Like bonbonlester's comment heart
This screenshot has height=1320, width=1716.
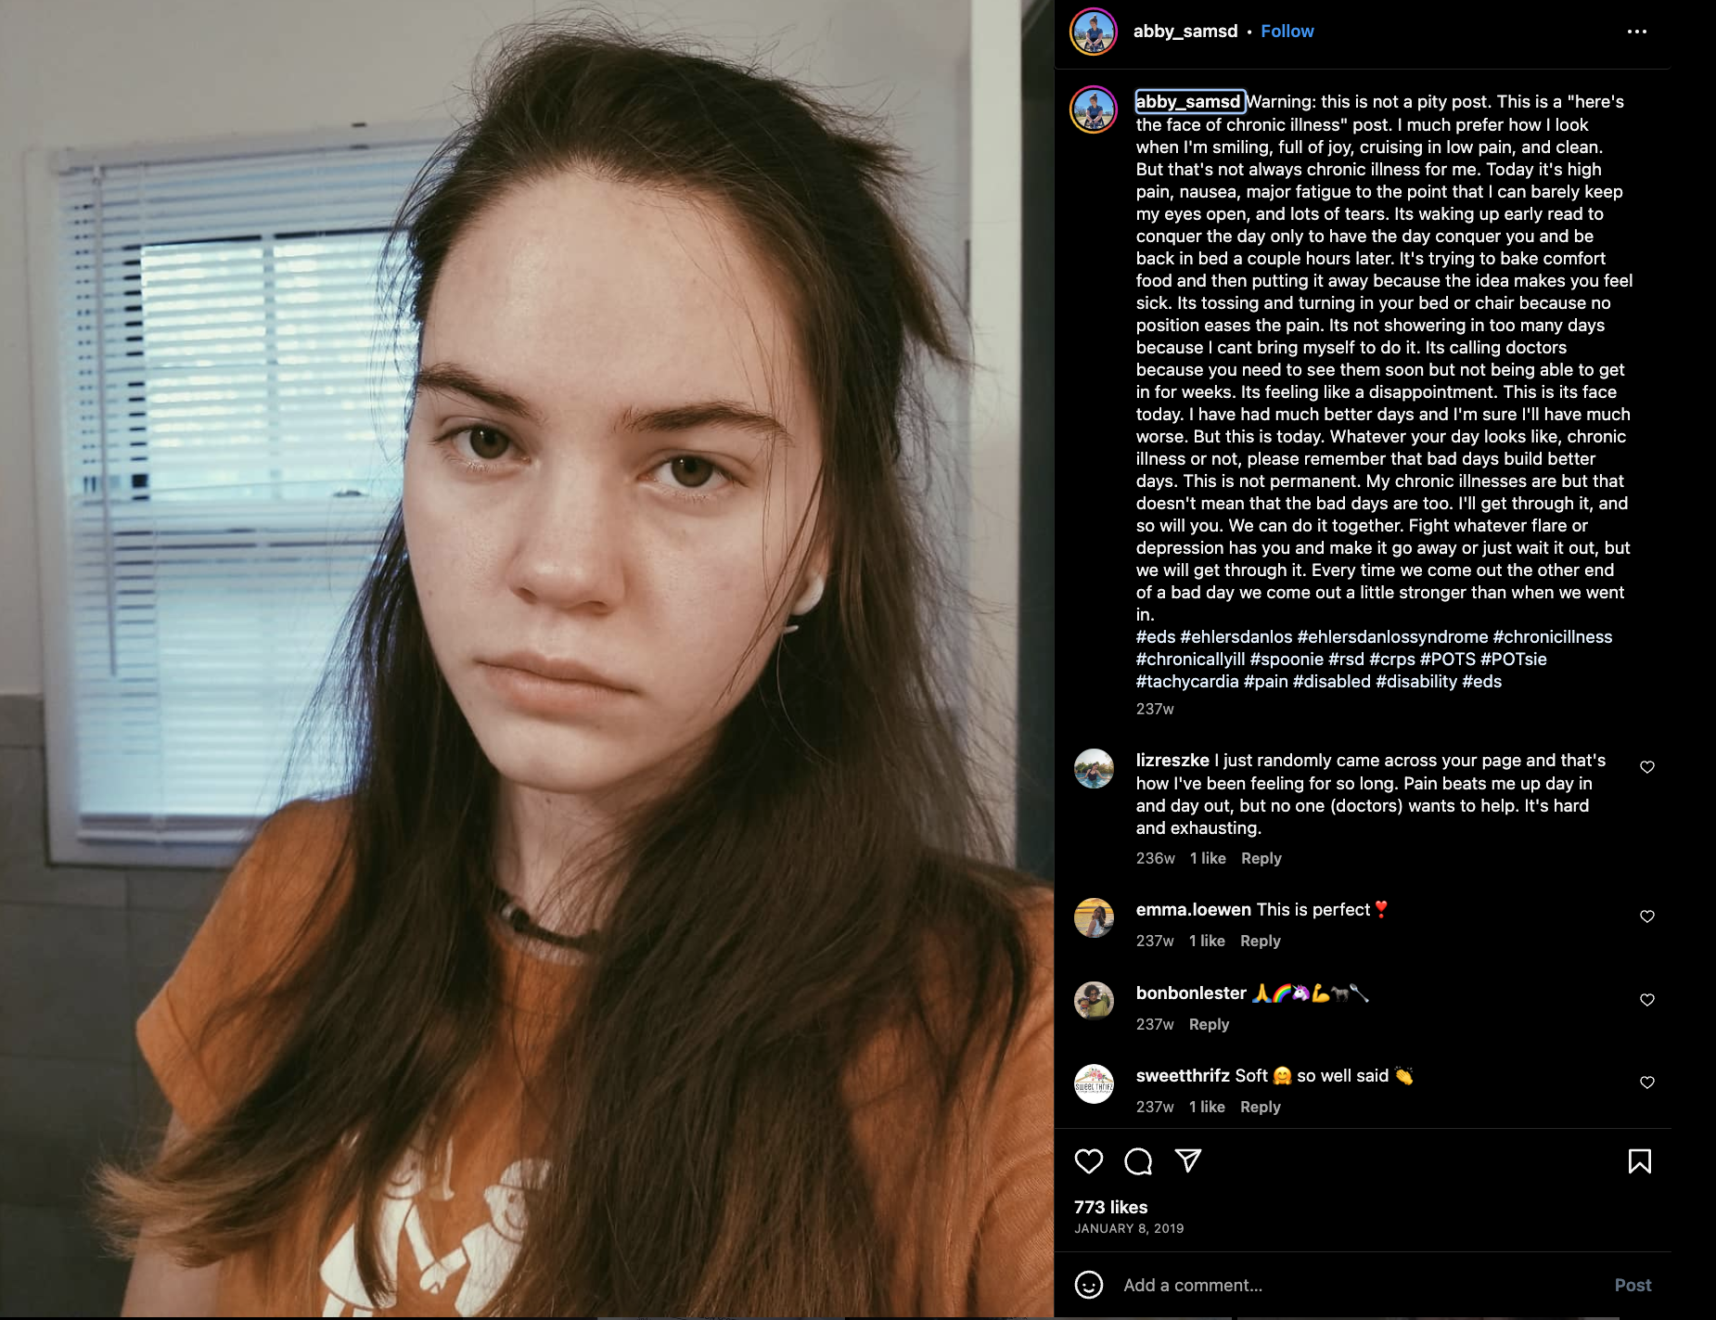[1647, 1000]
